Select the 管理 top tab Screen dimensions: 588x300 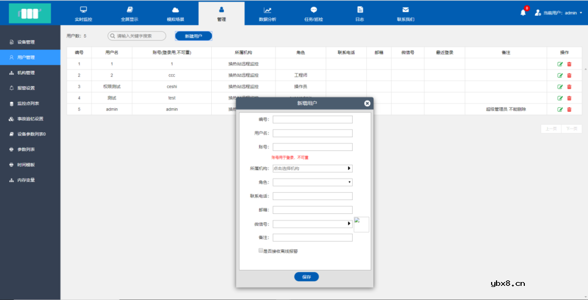tap(222, 14)
